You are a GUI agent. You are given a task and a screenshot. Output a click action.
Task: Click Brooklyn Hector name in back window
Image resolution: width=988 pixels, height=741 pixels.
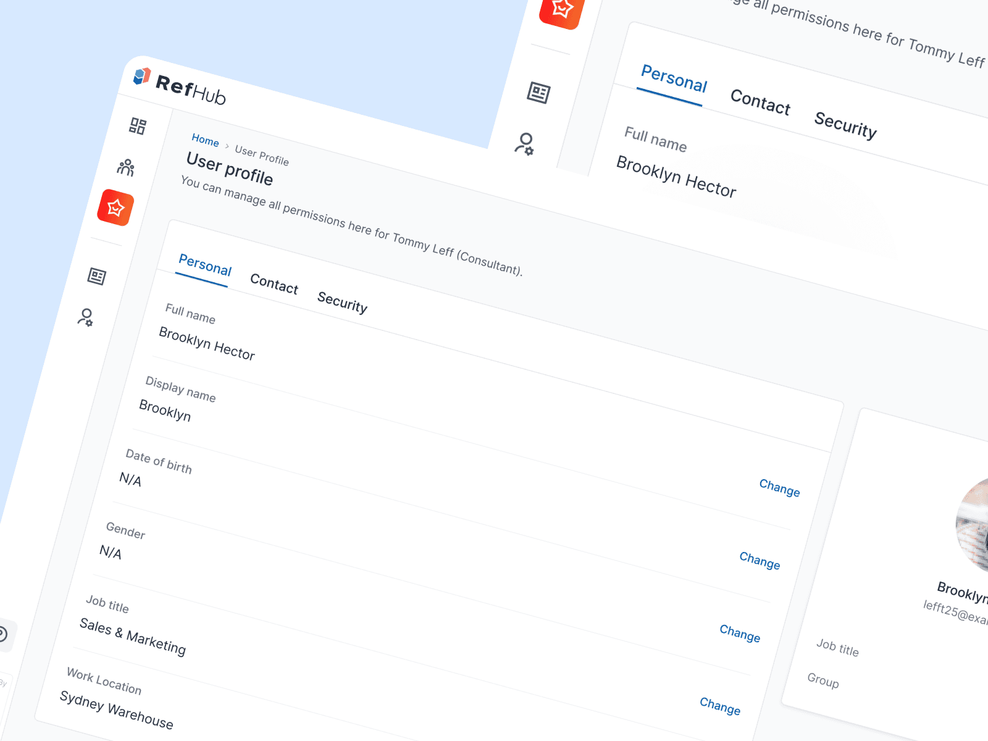pos(676,177)
